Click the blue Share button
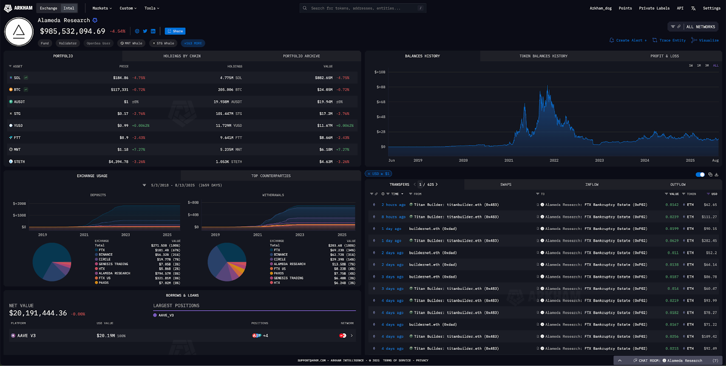The height and width of the screenshot is (366, 726). click(x=175, y=31)
